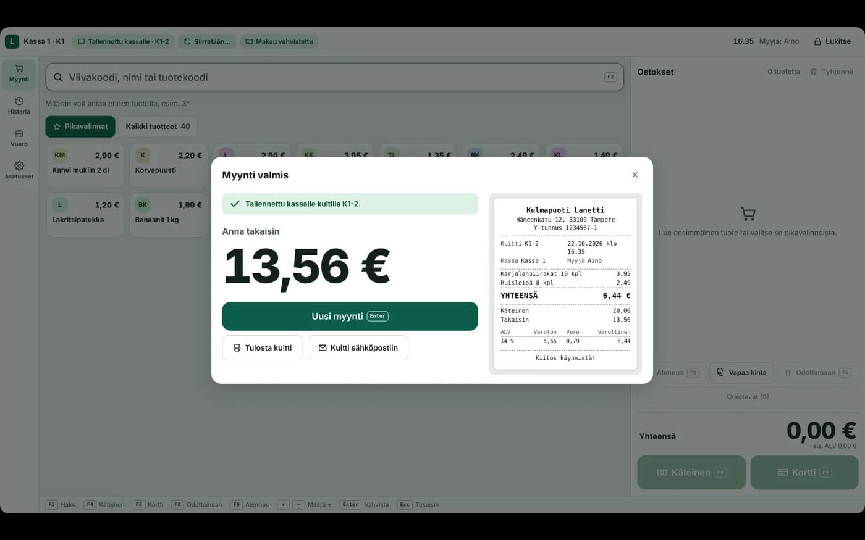Click the Lukitse lock icon
The width and height of the screenshot is (865, 540).
click(817, 41)
